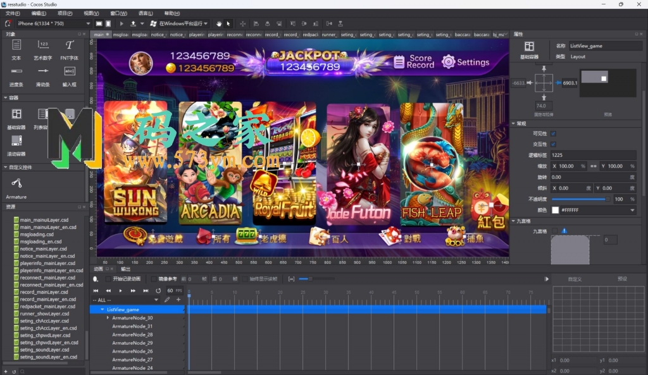Enable 开始记录动画 checkbox
This screenshot has height=375, width=648.
coord(108,279)
